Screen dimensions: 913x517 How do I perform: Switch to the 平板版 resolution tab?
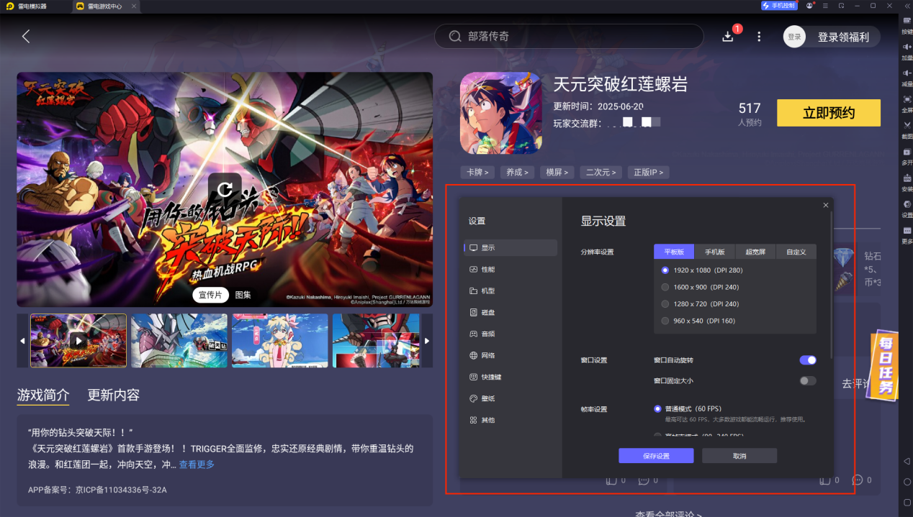click(x=674, y=252)
